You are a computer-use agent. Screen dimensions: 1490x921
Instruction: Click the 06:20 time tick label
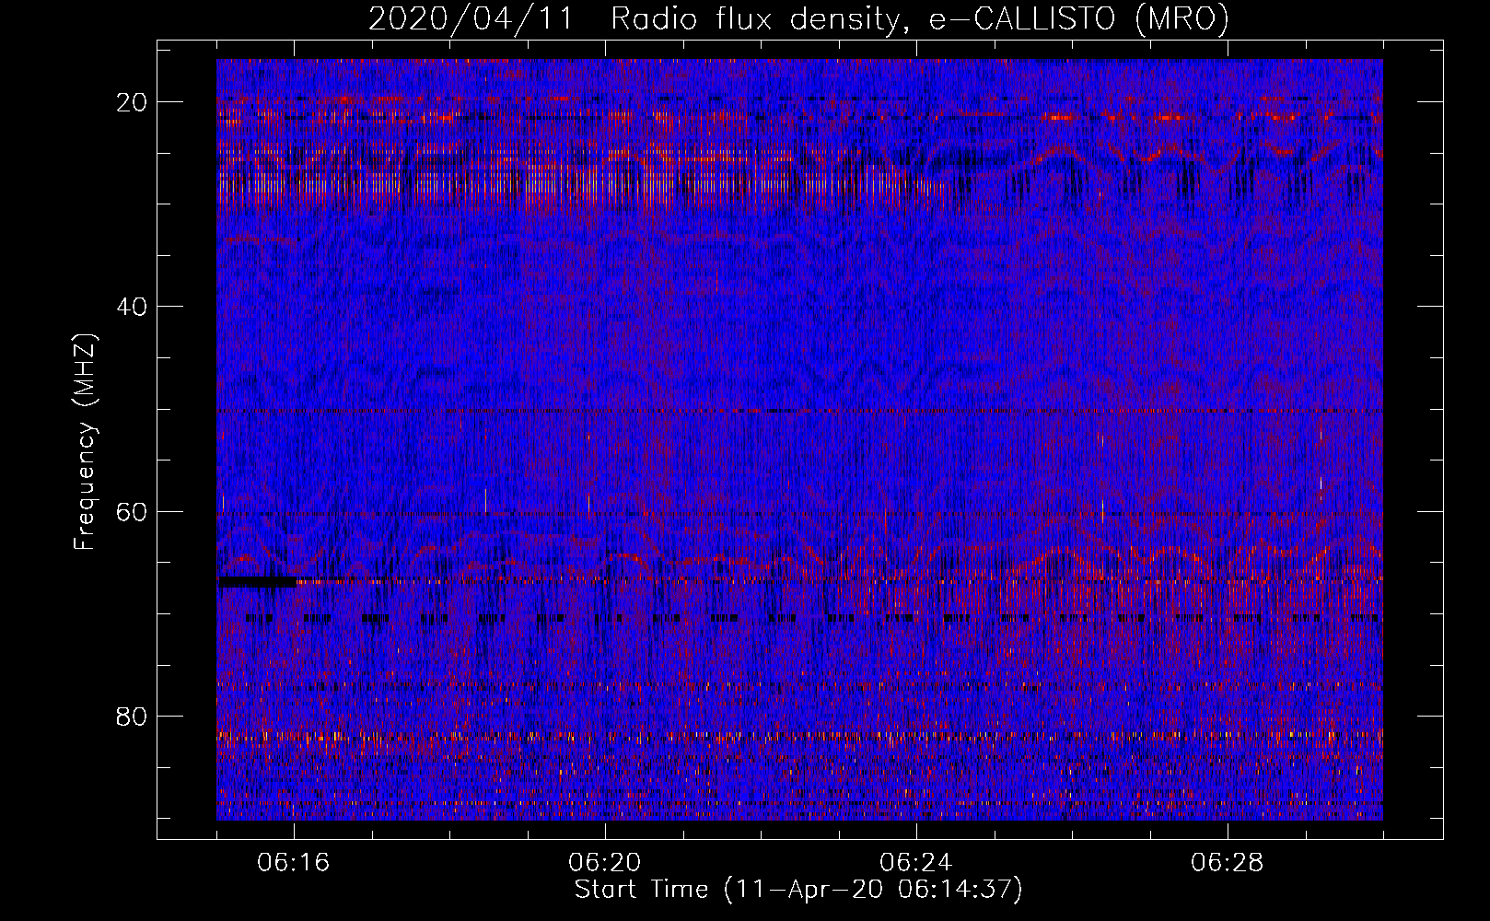(x=605, y=863)
